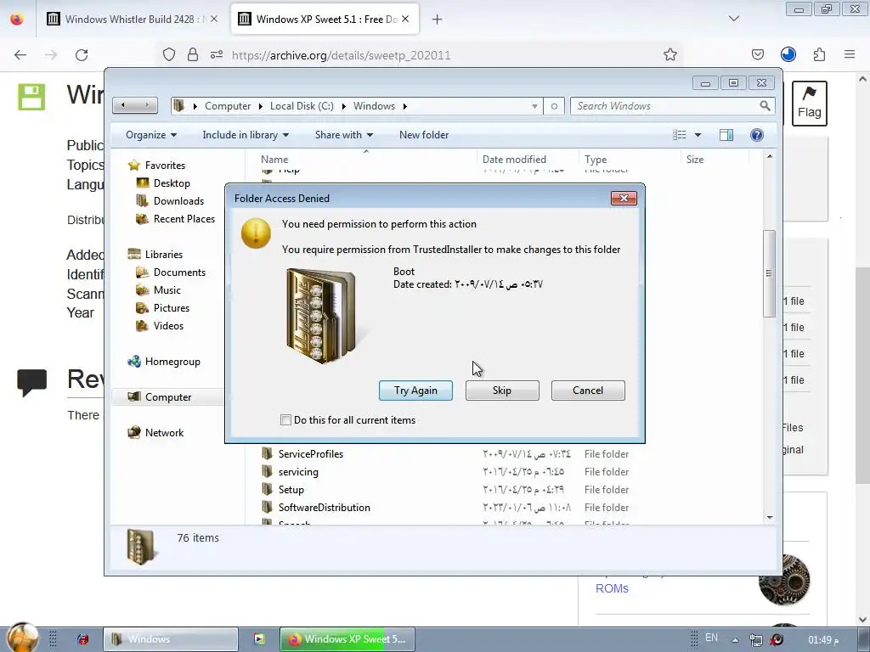
Task: Switch to Windows Whistler Build 2428 tab
Action: pos(132,20)
